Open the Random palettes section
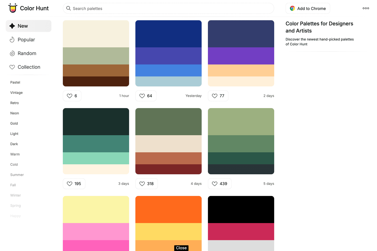Image resolution: width=377 pixels, height=251 pixels. click(29, 53)
